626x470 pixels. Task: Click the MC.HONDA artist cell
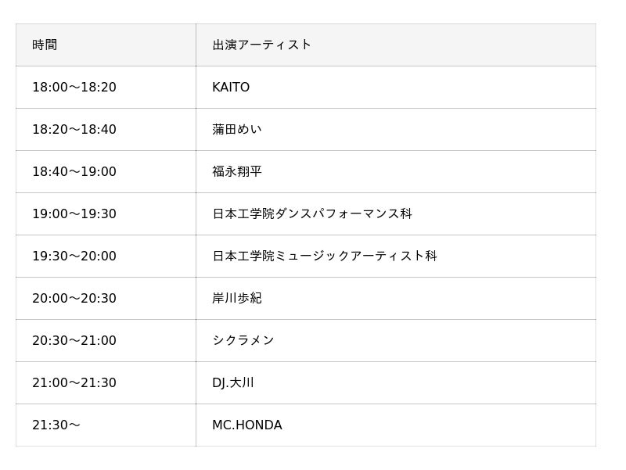tap(247, 425)
